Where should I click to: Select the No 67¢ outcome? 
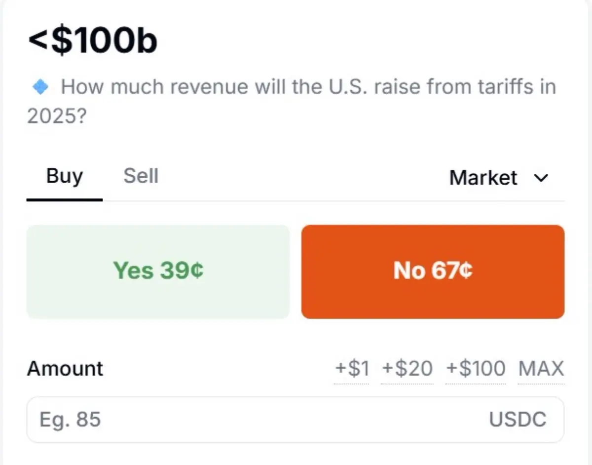coord(433,271)
